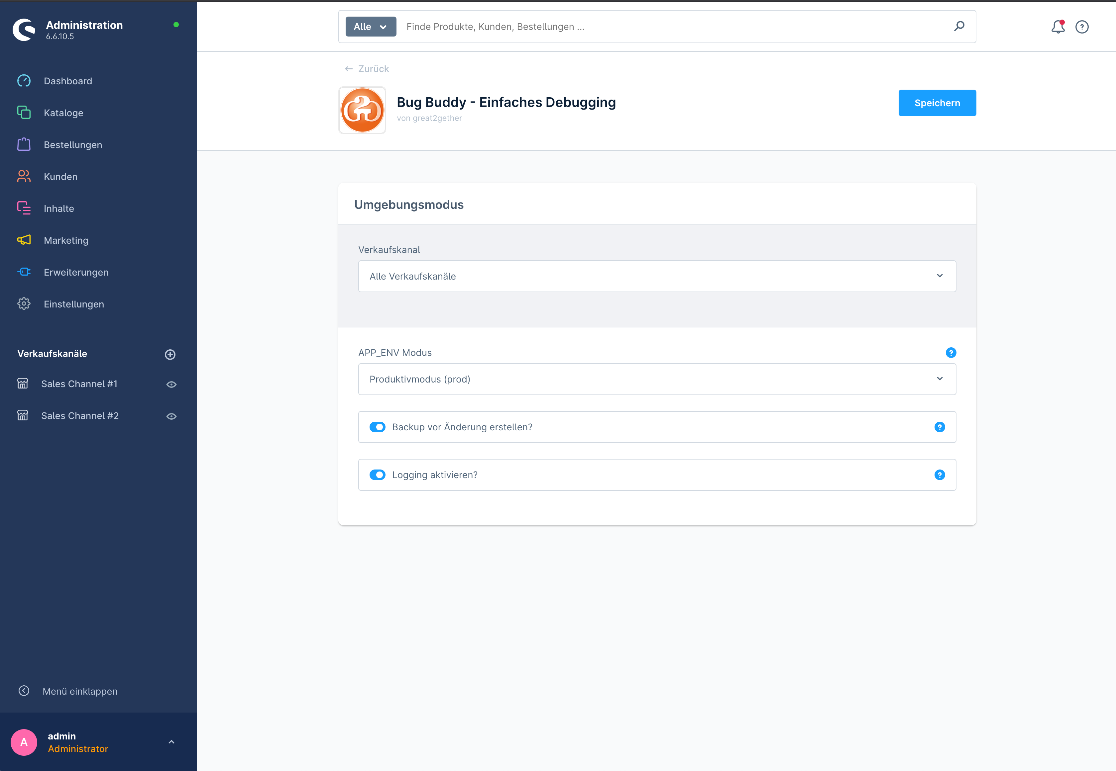Viewport: 1116px width, 771px height.
Task: Open the Verkaufskanal dropdown
Action: (x=657, y=276)
